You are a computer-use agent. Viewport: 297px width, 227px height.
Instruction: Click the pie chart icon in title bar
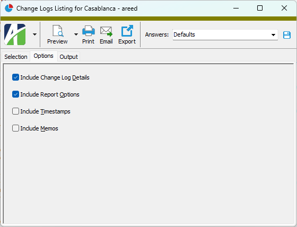pyautogui.click(x=8, y=8)
